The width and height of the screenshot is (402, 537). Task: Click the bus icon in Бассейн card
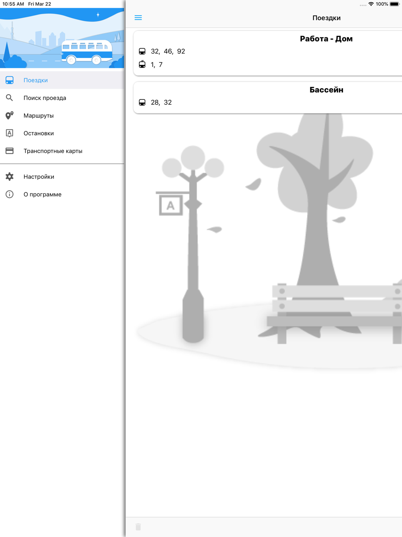[142, 103]
